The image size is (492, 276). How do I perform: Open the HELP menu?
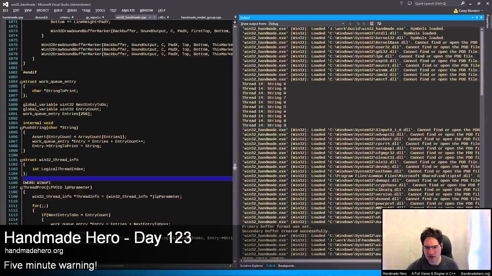click(x=161, y=10)
